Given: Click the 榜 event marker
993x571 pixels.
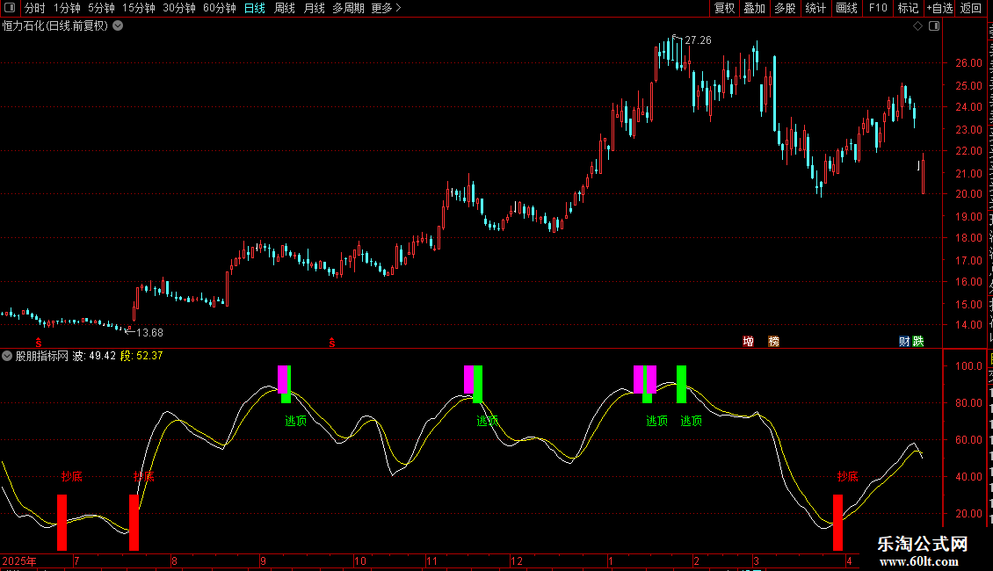Looking at the screenshot, I should tap(774, 342).
